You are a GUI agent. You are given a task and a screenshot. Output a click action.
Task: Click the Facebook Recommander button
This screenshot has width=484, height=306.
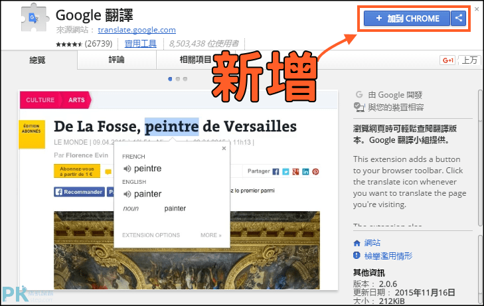pyautogui.click(x=79, y=192)
